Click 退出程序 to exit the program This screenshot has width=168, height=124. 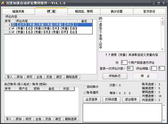click(131, 100)
